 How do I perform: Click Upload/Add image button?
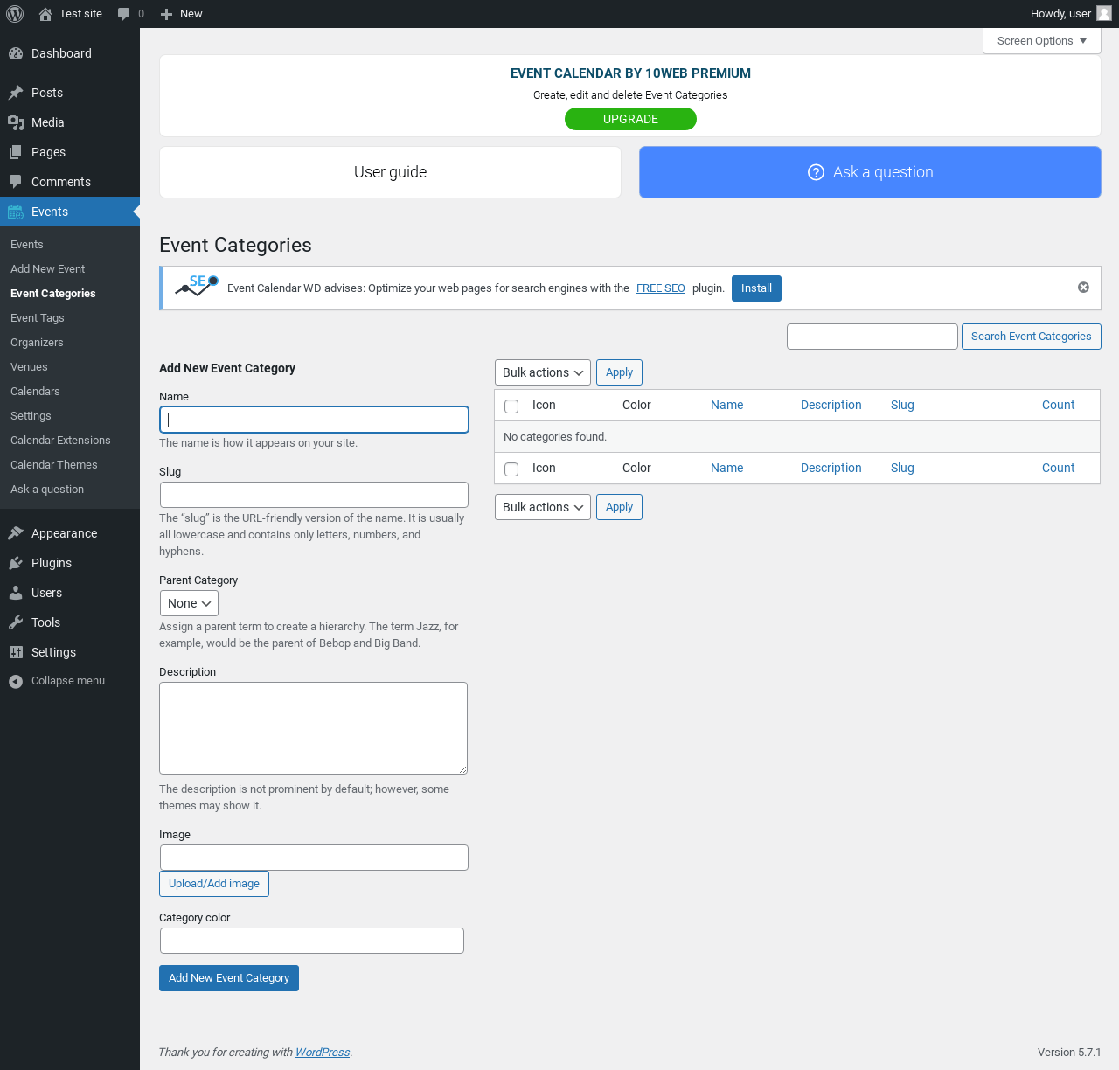pyautogui.click(x=214, y=884)
